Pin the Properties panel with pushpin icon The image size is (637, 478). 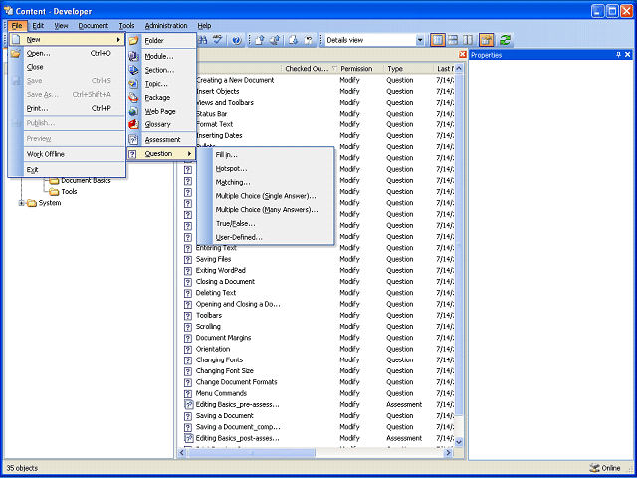point(618,55)
